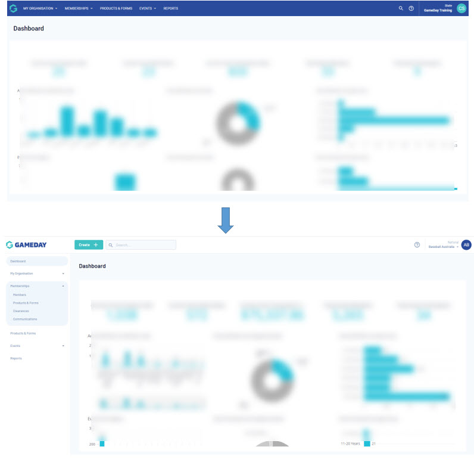Open Events in the sidebar
This screenshot has width=474, height=459.
click(x=15, y=346)
